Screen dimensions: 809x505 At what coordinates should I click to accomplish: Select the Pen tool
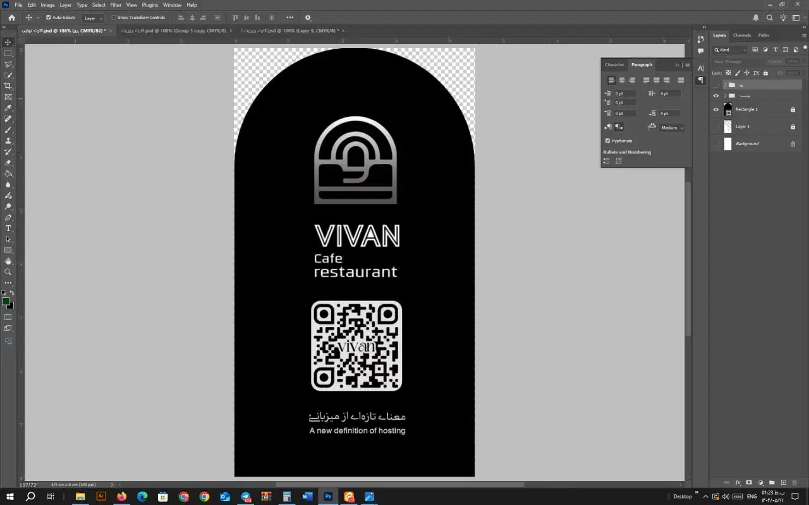click(x=8, y=217)
